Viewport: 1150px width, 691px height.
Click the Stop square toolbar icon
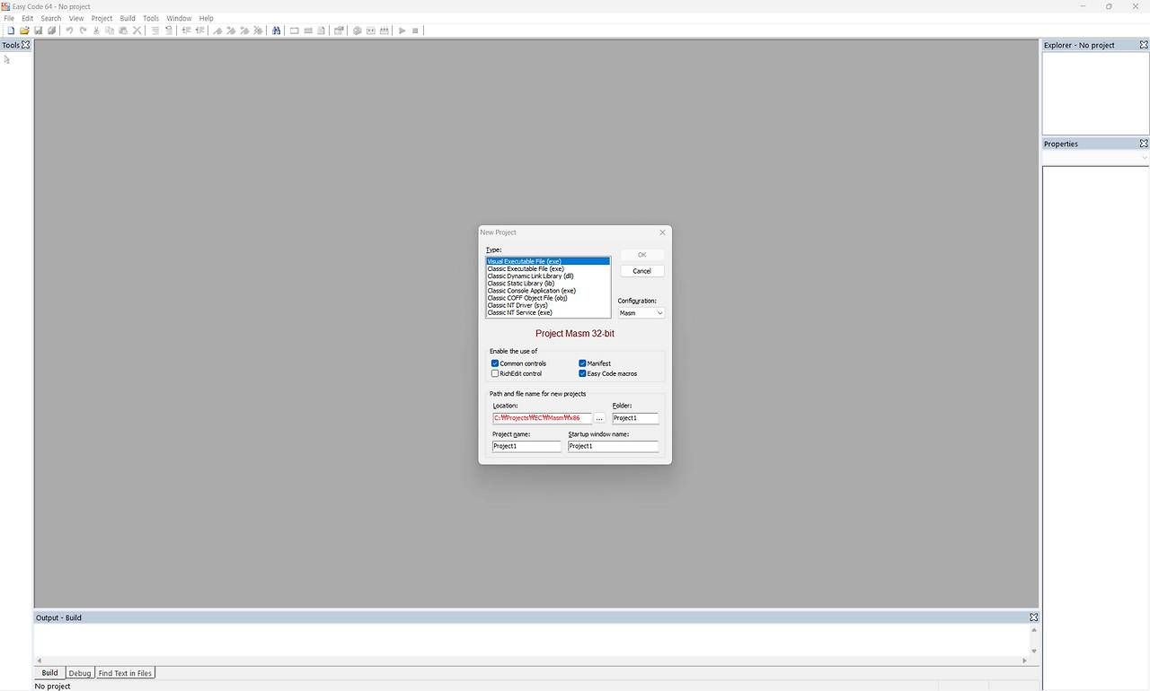pos(415,31)
